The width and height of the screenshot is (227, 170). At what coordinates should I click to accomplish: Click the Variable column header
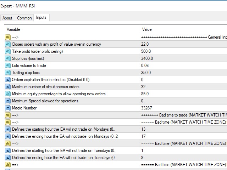click(x=72, y=29)
